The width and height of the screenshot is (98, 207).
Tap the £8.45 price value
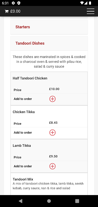pyautogui.click(x=53, y=123)
